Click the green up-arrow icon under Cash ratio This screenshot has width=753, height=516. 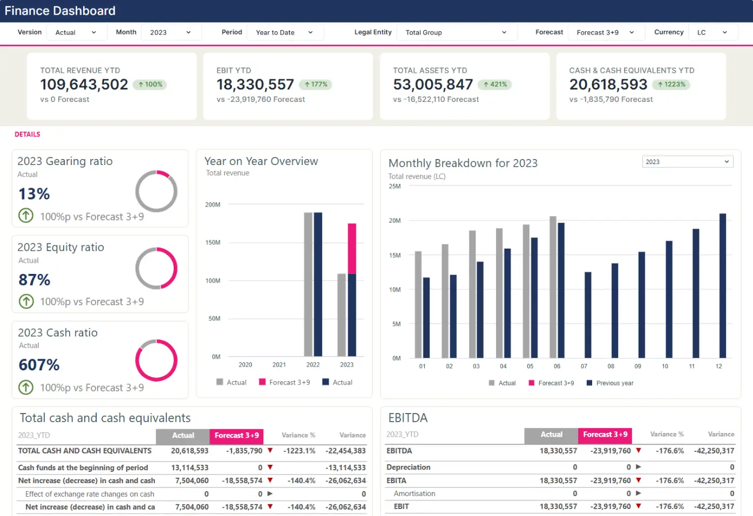coord(26,387)
